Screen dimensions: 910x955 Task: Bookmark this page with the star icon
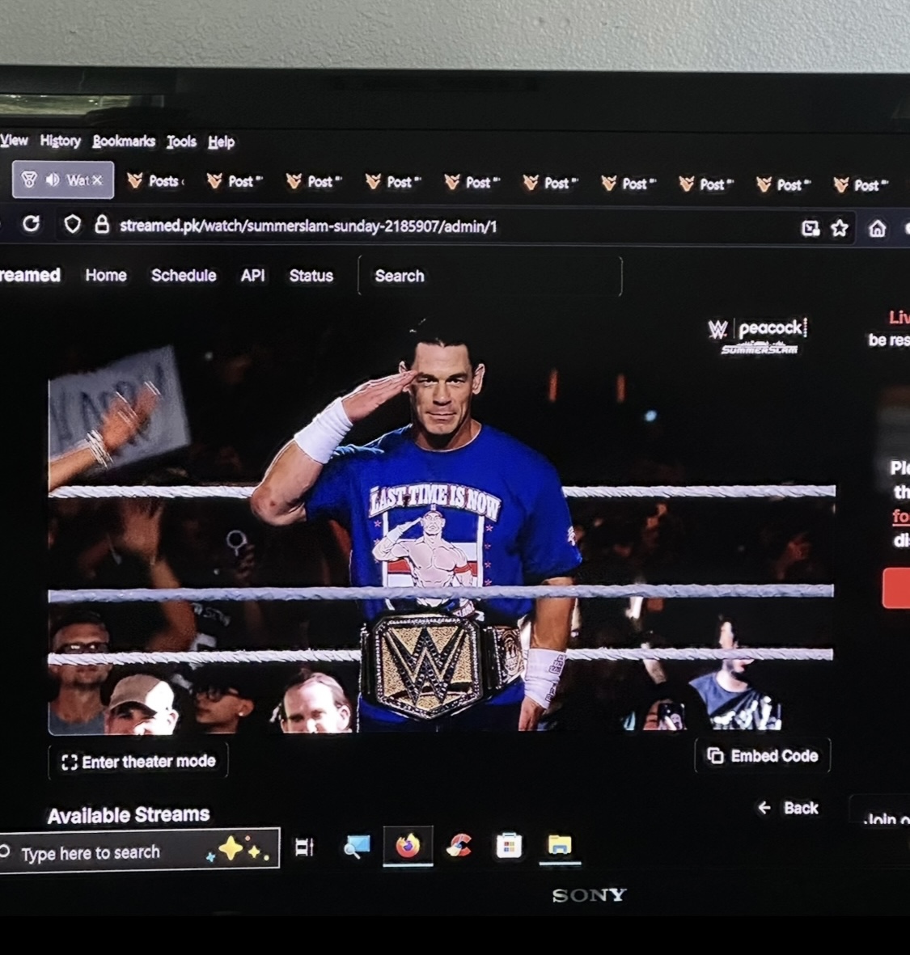840,228
